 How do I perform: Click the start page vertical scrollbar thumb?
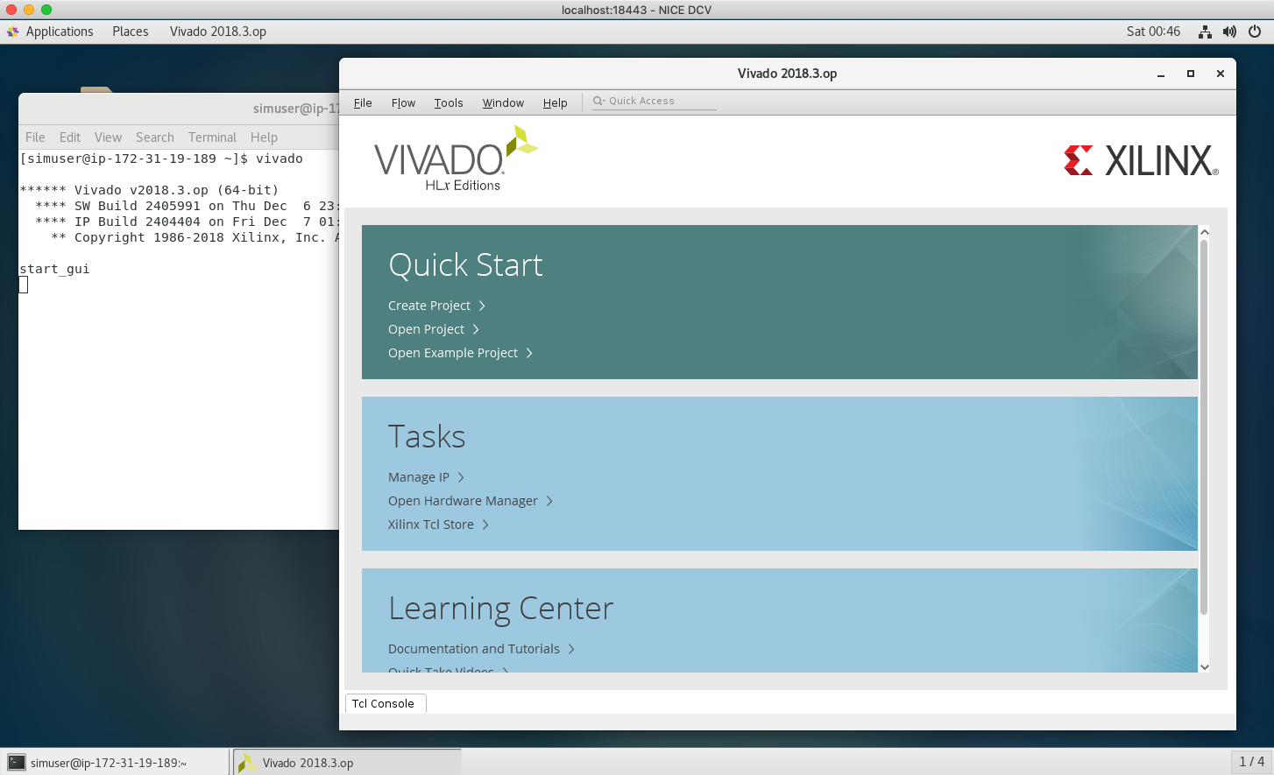tap(1204, 427)
